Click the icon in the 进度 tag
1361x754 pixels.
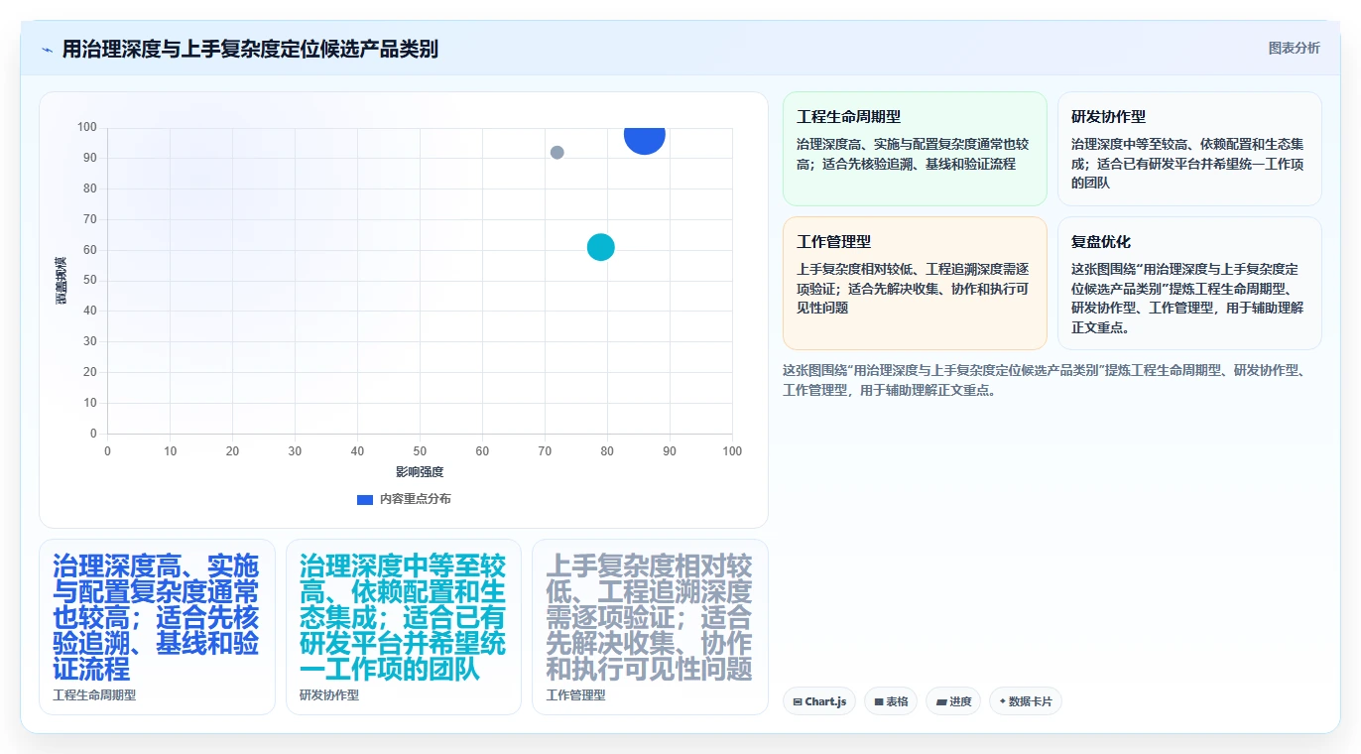[941, 701]
